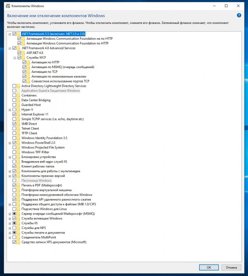The width and height of the screenshot is (248, 276).
Task: Click the folder icon beside Windows PowerShell 2.0
Action: click(x=18, y=142)
